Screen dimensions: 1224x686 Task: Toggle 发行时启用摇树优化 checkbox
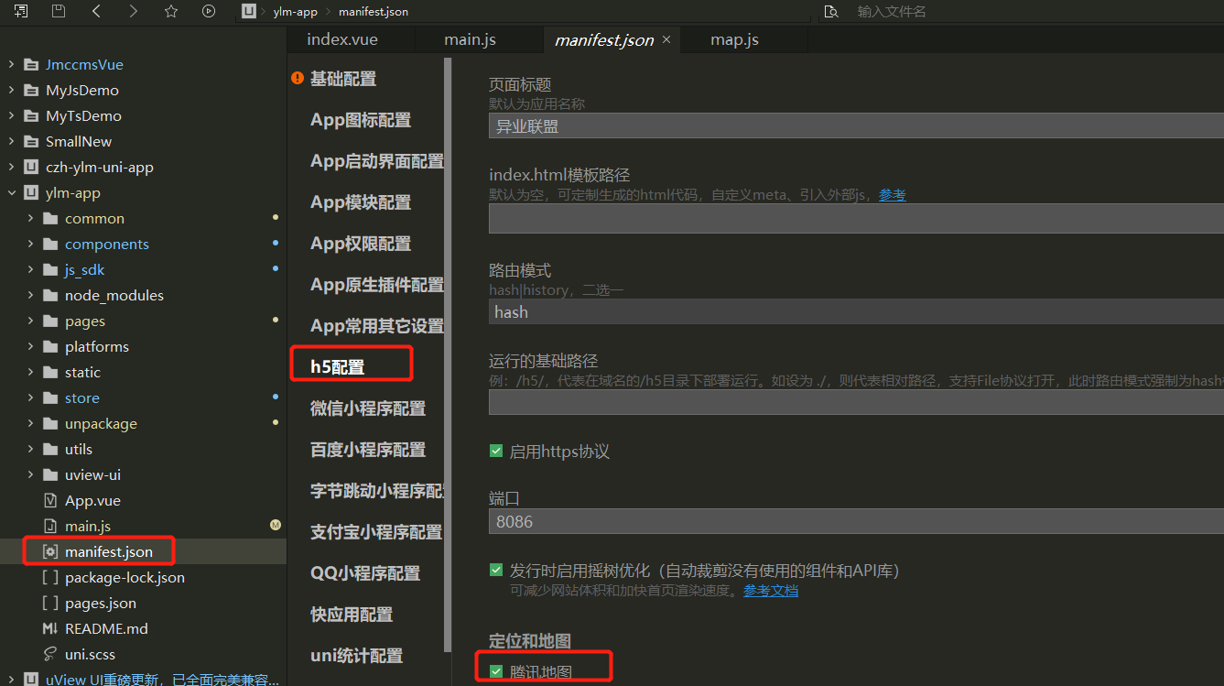click(x=496, y=570)
